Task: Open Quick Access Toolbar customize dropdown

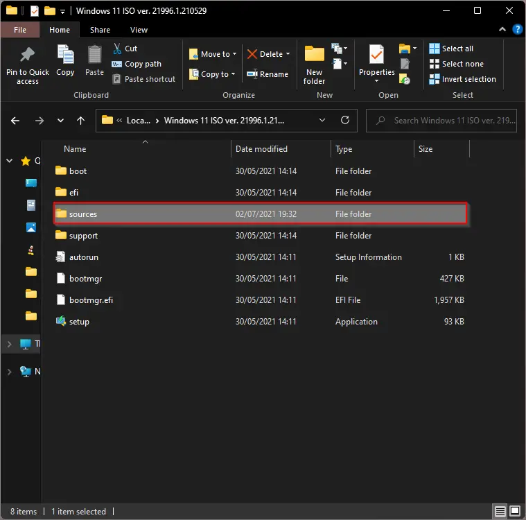Action: click(x=63, y=11)
